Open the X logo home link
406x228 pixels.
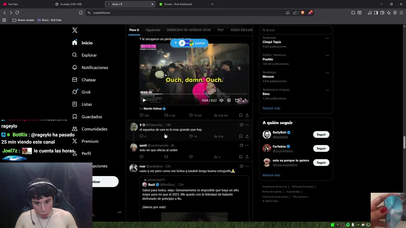[75, 30]
